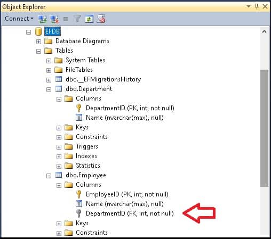Click the dbo.Employee table icon
Viewport: 271px width, 239px height.
click(59, 175)
